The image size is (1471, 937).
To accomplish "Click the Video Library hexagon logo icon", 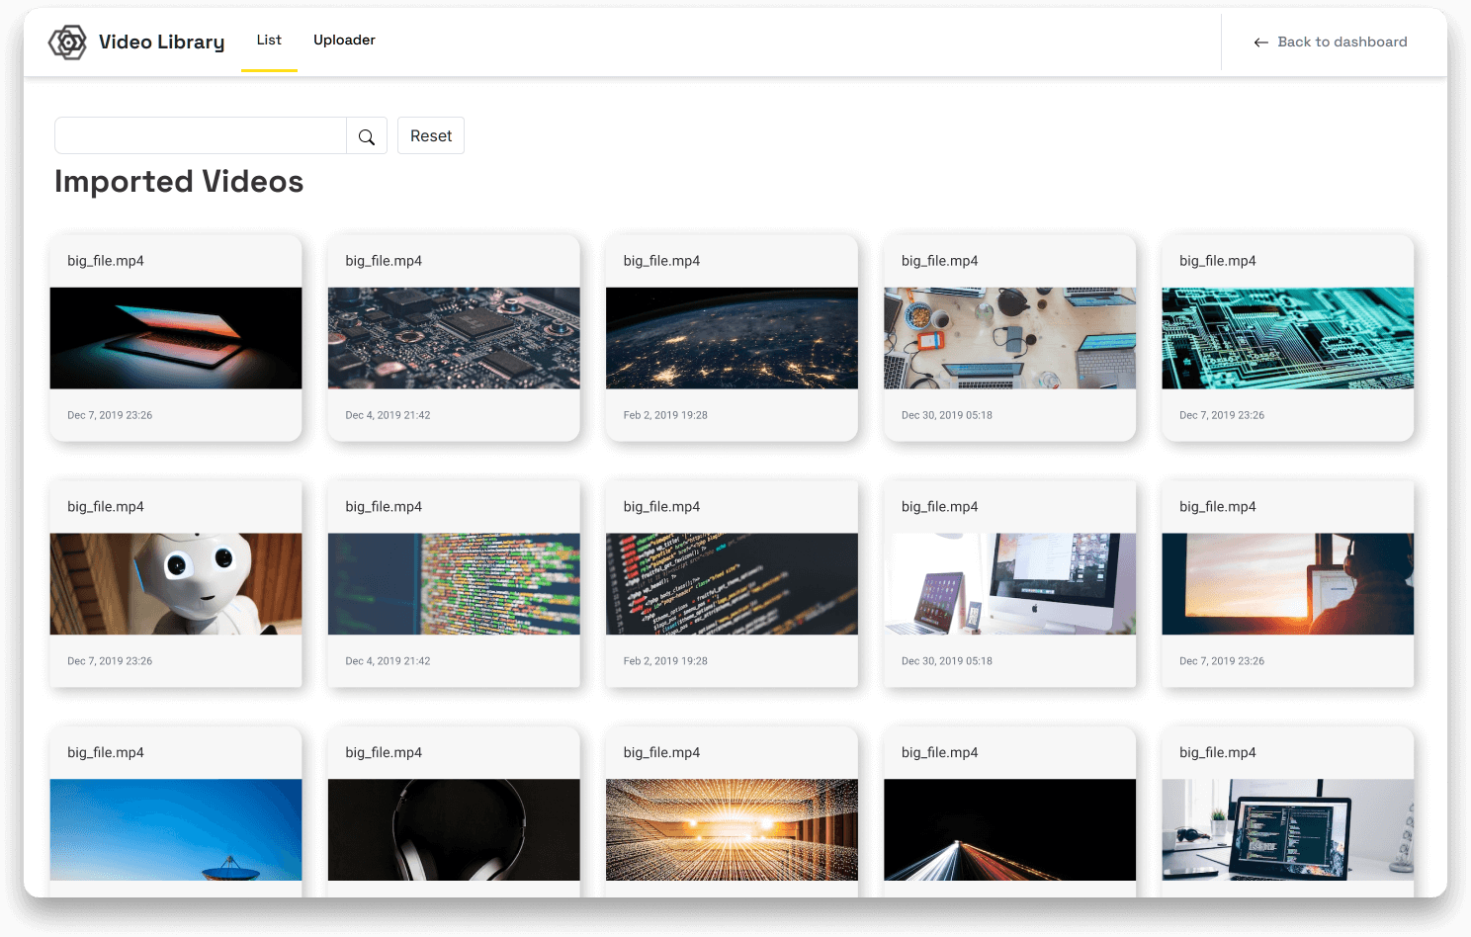I will pos(67,42).
